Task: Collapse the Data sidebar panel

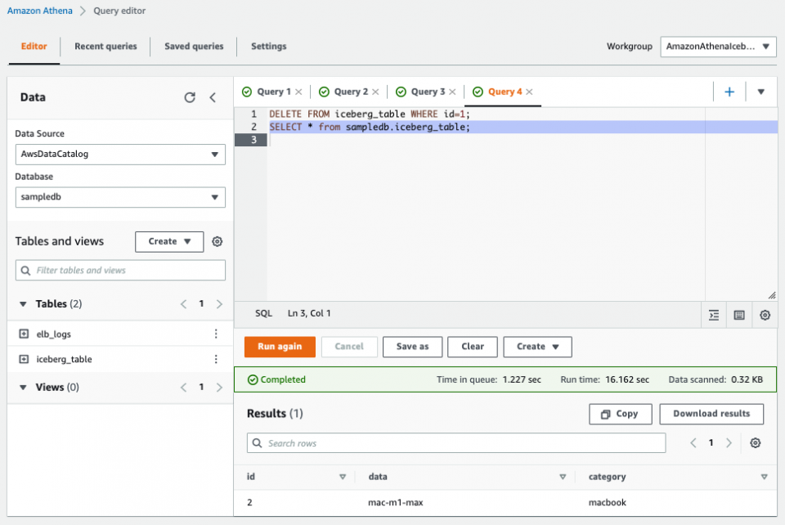Action: click(213, 97)
